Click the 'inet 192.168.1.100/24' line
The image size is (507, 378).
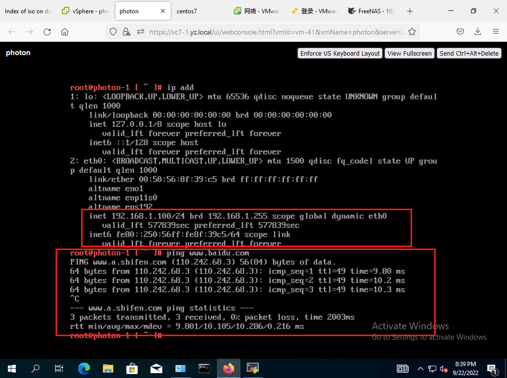click(x=238, y=216)
